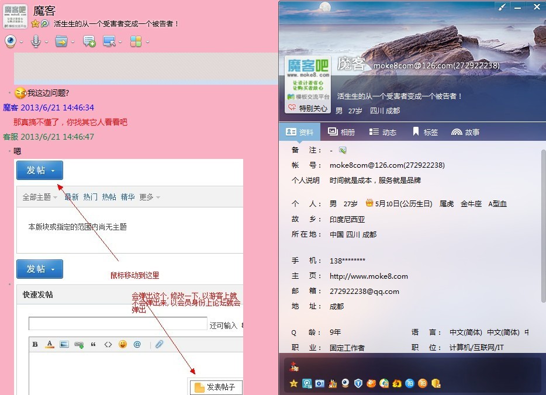Insert quote marks icon in post editor
The height and width of the screenshot is (395, 546).
pos(93,345)
